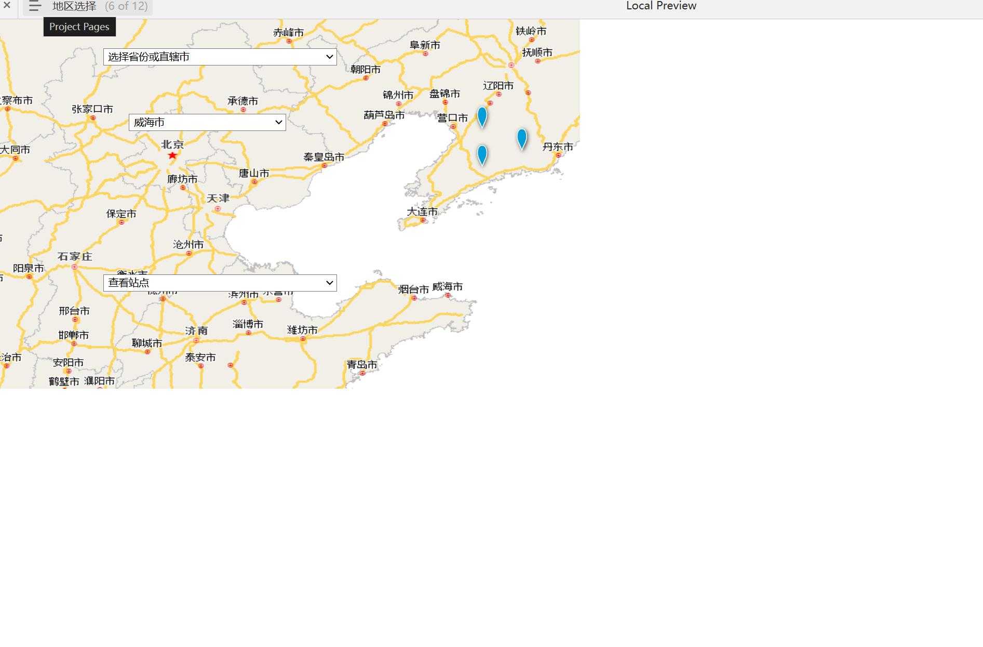Open the 选择省份或直辖市 dropdown
The height and width of the screenshot is (647, 983).
[x=220, y=57]
